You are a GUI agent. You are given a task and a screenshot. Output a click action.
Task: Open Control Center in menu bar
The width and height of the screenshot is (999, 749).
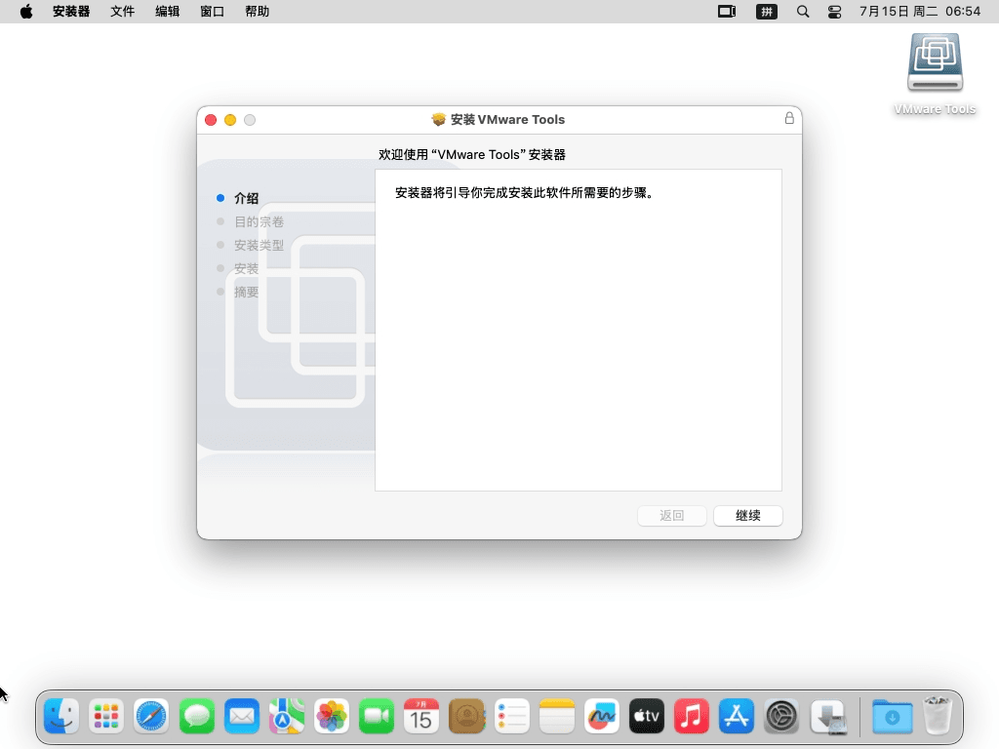pos(834,12)
